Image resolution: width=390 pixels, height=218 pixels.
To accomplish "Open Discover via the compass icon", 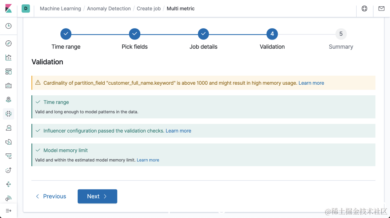I will click(8, 44).
